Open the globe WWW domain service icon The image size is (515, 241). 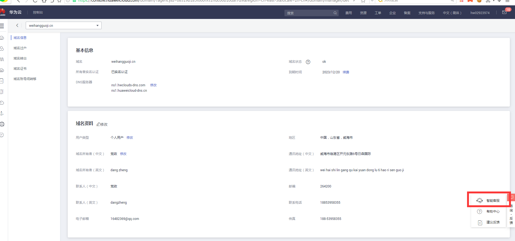click(x=2, y=124)
